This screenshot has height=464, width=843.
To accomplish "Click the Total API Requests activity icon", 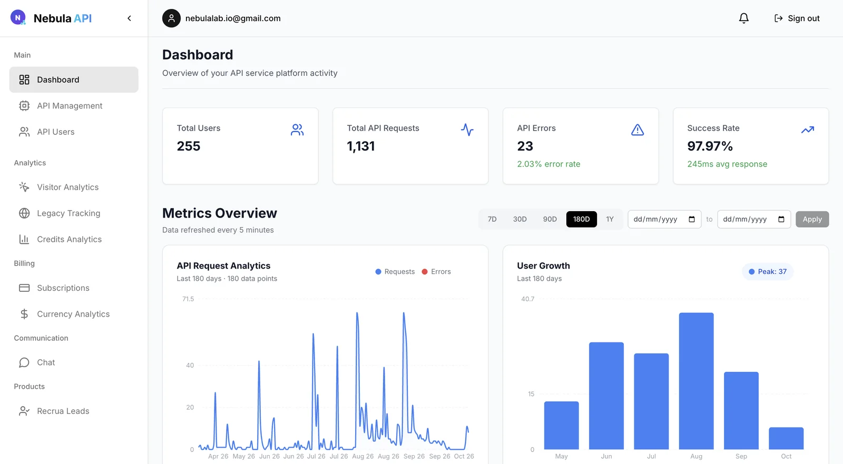I will [467, 130].
